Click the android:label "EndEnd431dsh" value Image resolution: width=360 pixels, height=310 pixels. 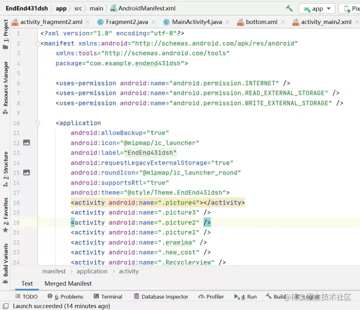pos(150,153)
